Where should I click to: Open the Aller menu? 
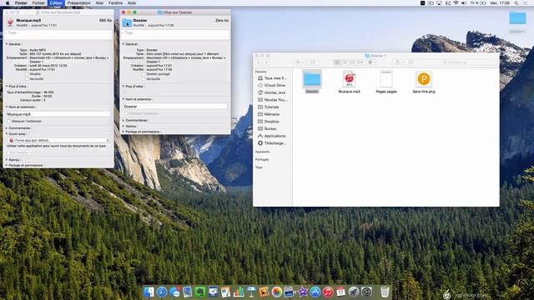(99, 3)
